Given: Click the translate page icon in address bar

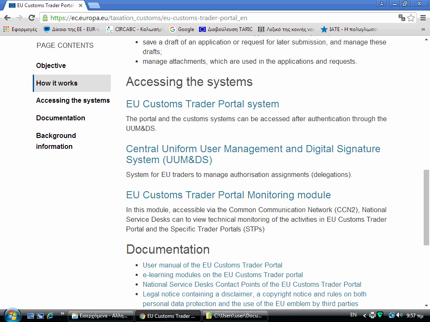Looking at the screenshot, I should pos(401,18).
